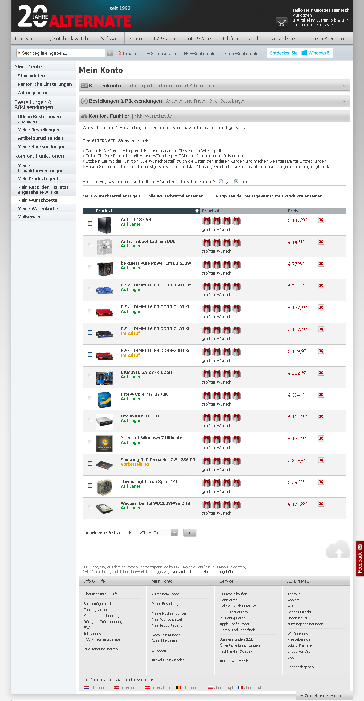Remove Antec P183 V3 from wishlist

pyautogui.click(x=321, y=220)
